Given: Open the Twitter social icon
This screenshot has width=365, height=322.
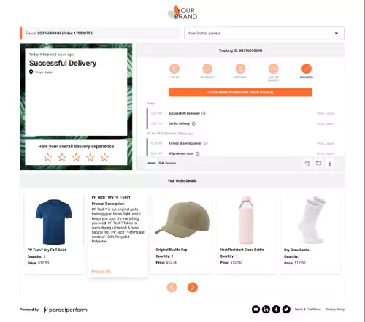Looking at the screenshot, I should tap(286, 310).
